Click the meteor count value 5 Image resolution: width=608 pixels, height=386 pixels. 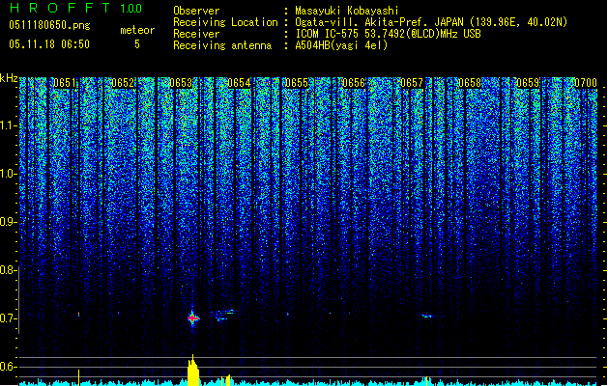137,44
